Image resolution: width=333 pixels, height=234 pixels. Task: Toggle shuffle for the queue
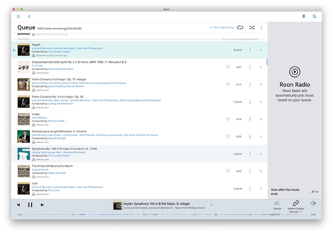252,28
